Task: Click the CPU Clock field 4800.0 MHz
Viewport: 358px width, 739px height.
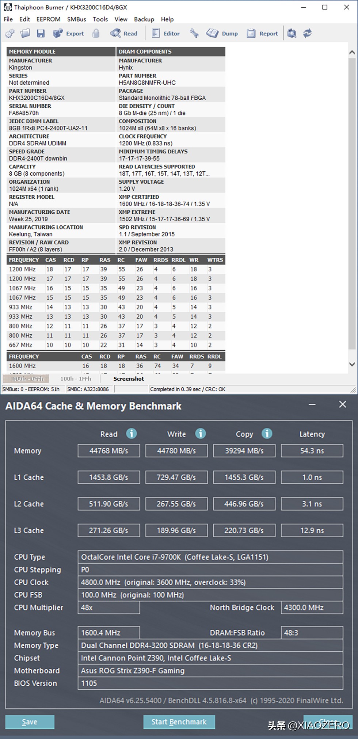Action: point(210,582)
